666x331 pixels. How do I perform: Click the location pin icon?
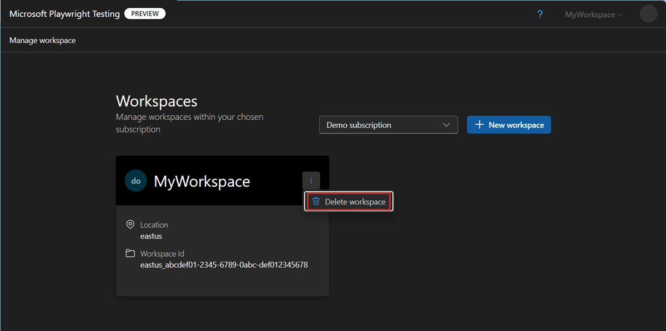pyautogui.click(x=130, y=225)
